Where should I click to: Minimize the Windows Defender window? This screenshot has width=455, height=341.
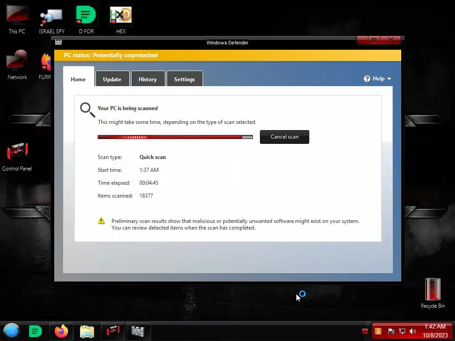pyautogui.click(x=363, y=40)
